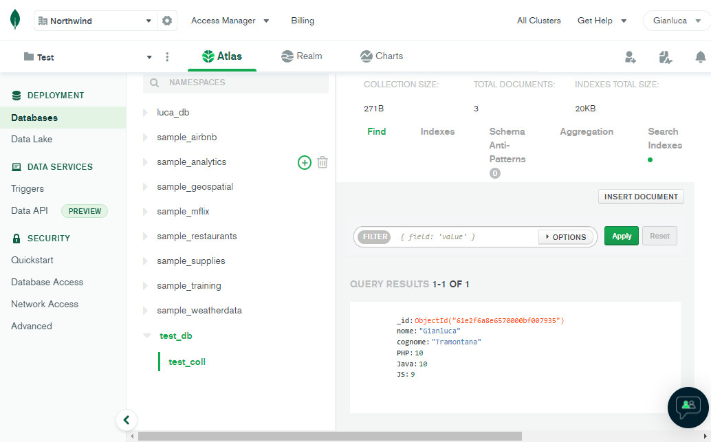Apply the query filter

tap(621, 236)
